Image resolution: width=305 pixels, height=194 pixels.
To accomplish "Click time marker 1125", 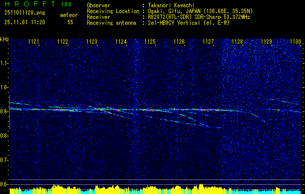I will [150, 42].
